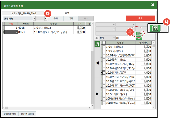Screen dimensions: 181x118
Task: Click the search input containing 18
Action: coord(125,38)
